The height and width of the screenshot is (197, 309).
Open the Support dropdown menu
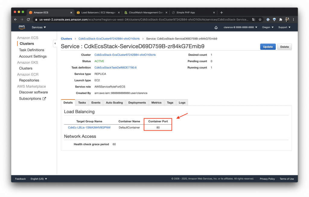284,27
